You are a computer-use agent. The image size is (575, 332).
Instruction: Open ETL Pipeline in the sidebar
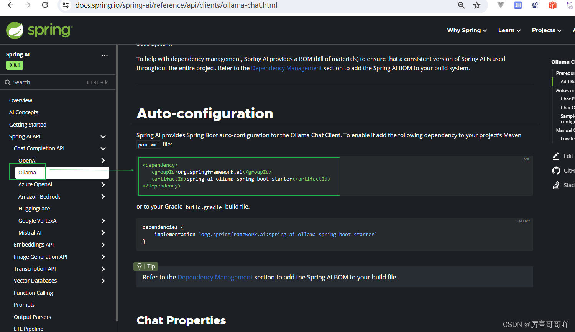(28, 329)
